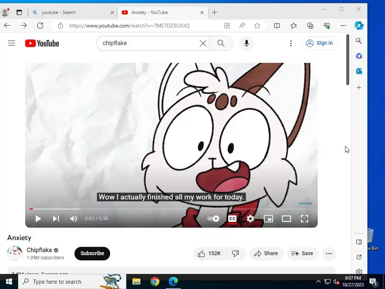
Task: Seek along the video progress bar
Action: 171,209
